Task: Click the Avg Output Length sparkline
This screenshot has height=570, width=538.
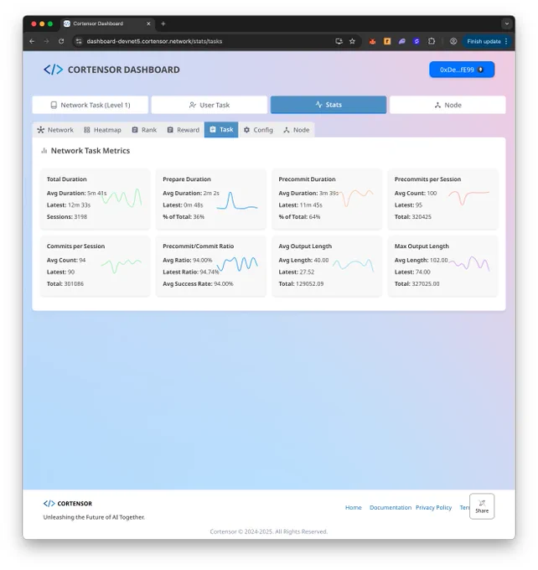Action: tap(354, 265)
